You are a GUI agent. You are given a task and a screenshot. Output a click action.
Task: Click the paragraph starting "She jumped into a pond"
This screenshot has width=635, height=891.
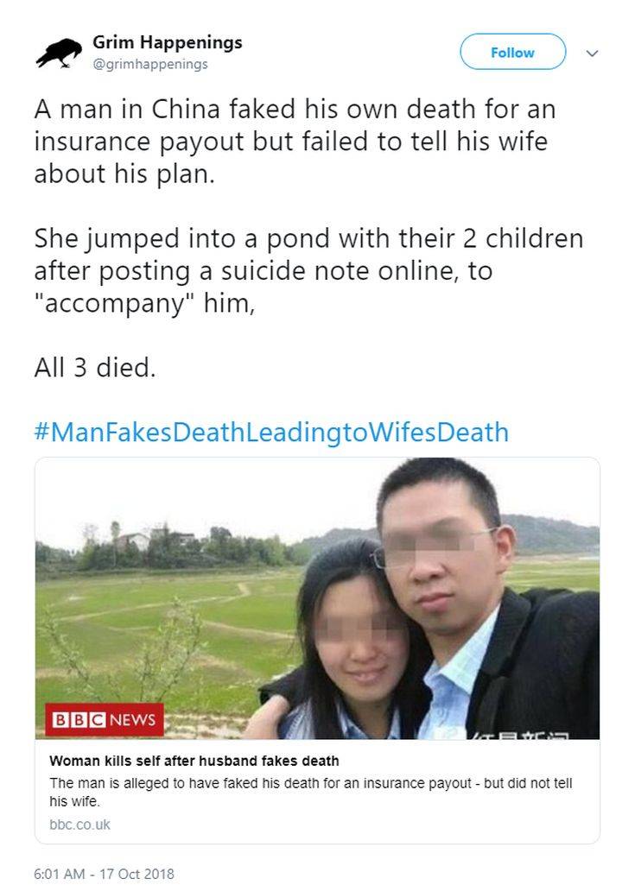308,270
